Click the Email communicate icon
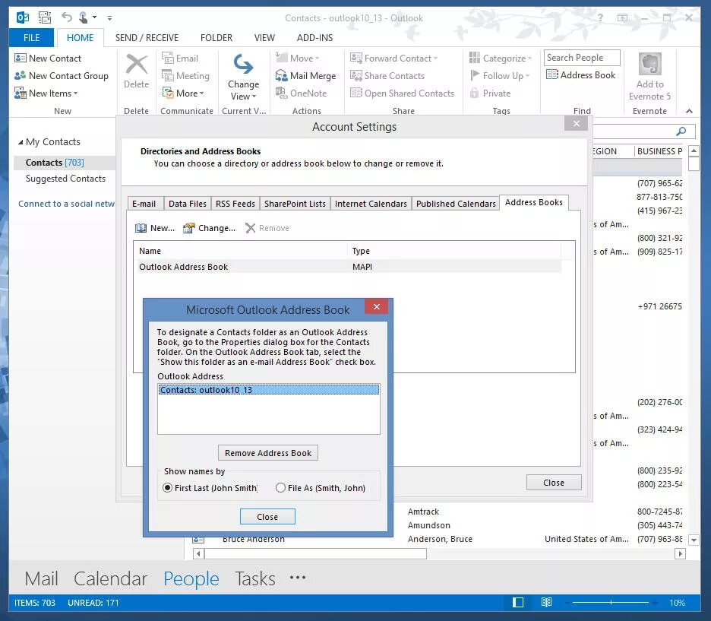 pyautogui.click(x=168, y=58)
